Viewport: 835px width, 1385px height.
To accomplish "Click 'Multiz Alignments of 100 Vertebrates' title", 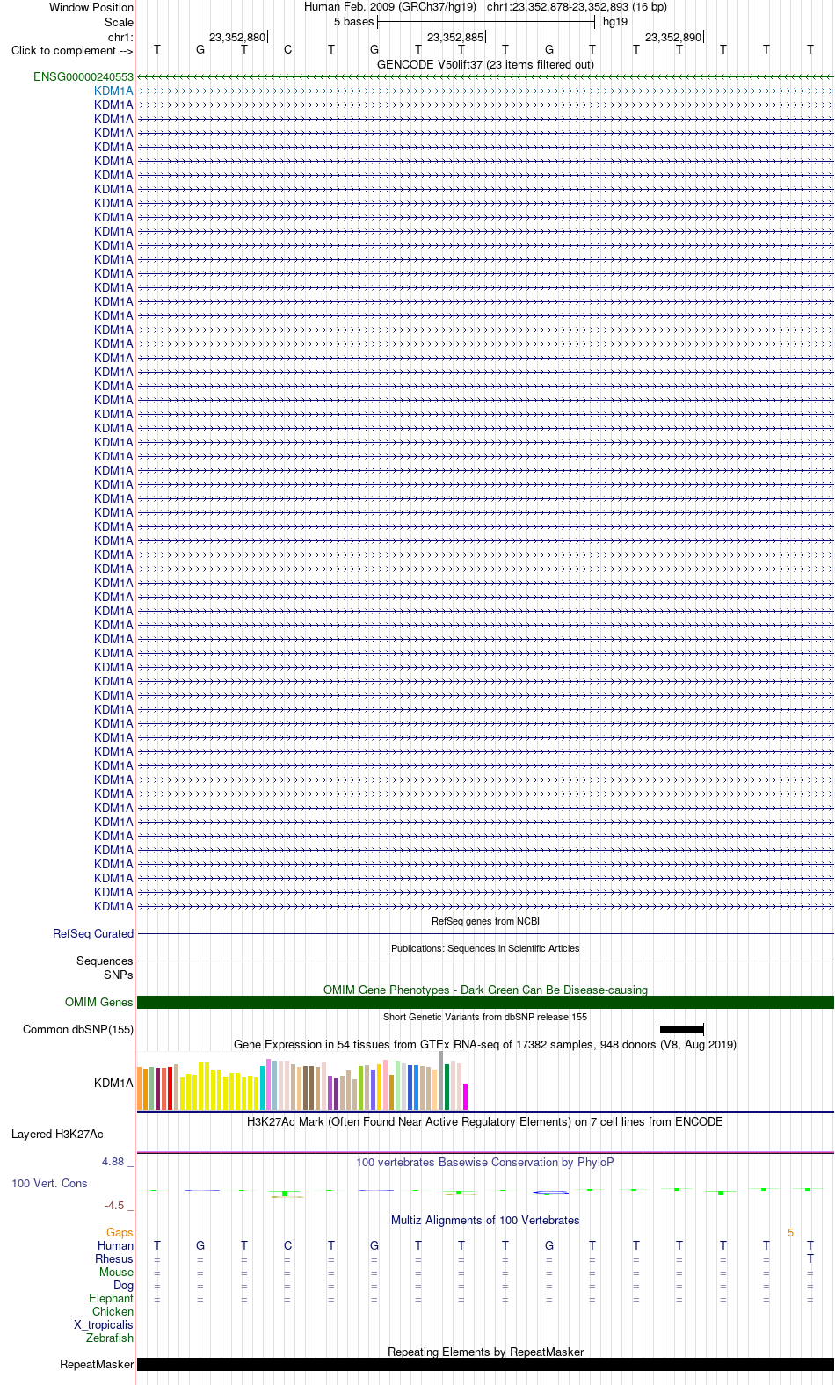I will click(485, 1221).
